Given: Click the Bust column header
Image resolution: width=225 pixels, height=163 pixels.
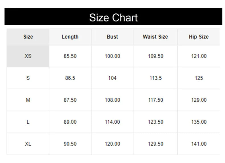Looking at the screenshot, I should pyautogui.click(x=112, y=37).
